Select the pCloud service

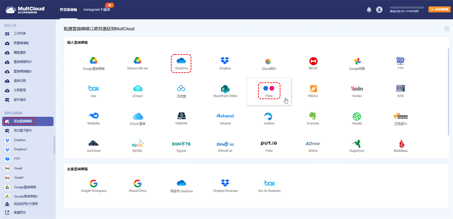tap(137, 88)
